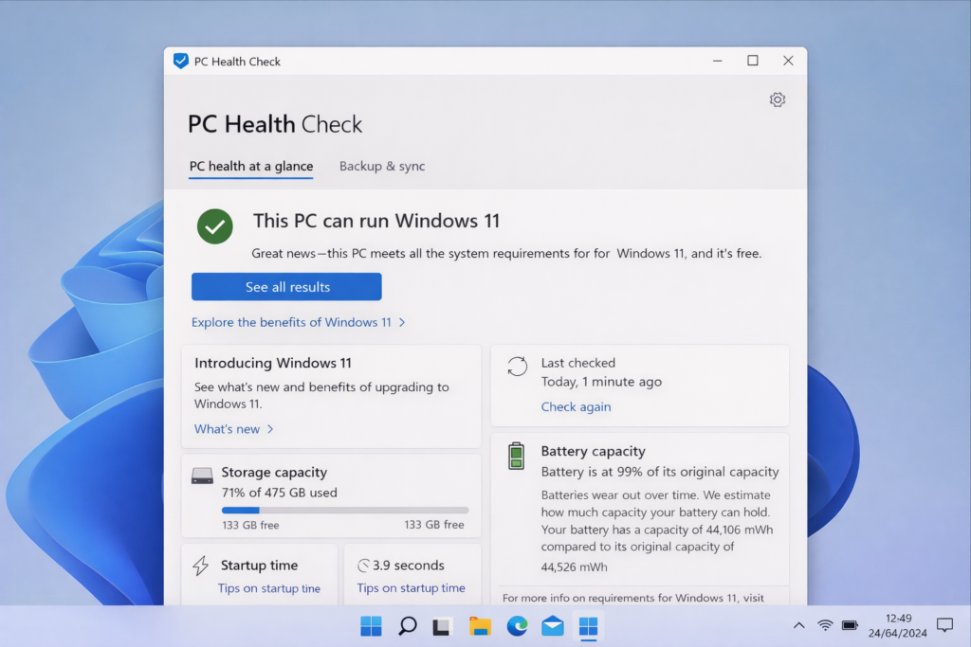Click the green checkmark success icon
This screenshot has width=971, height=647.
coord(214,226)
